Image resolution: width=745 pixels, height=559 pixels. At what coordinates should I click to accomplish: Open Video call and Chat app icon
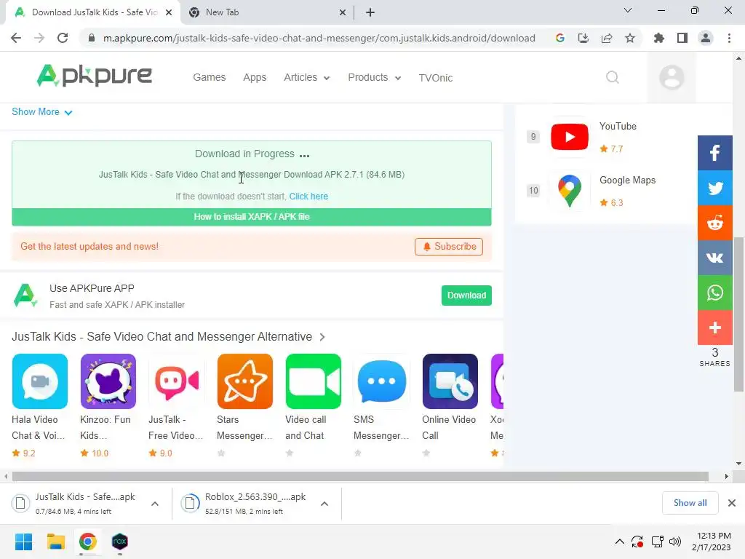point(314,381)
